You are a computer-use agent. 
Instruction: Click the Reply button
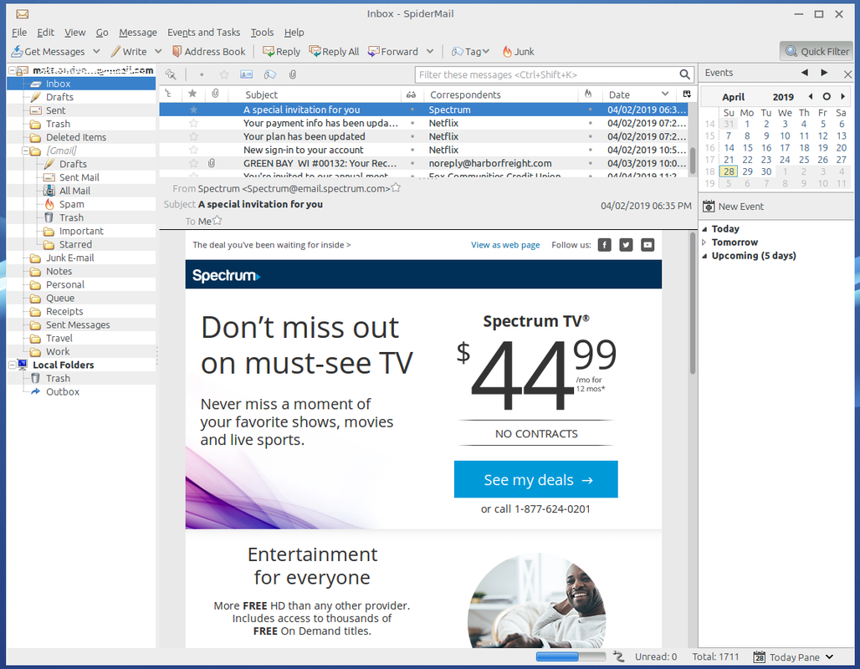pos(281,52)
